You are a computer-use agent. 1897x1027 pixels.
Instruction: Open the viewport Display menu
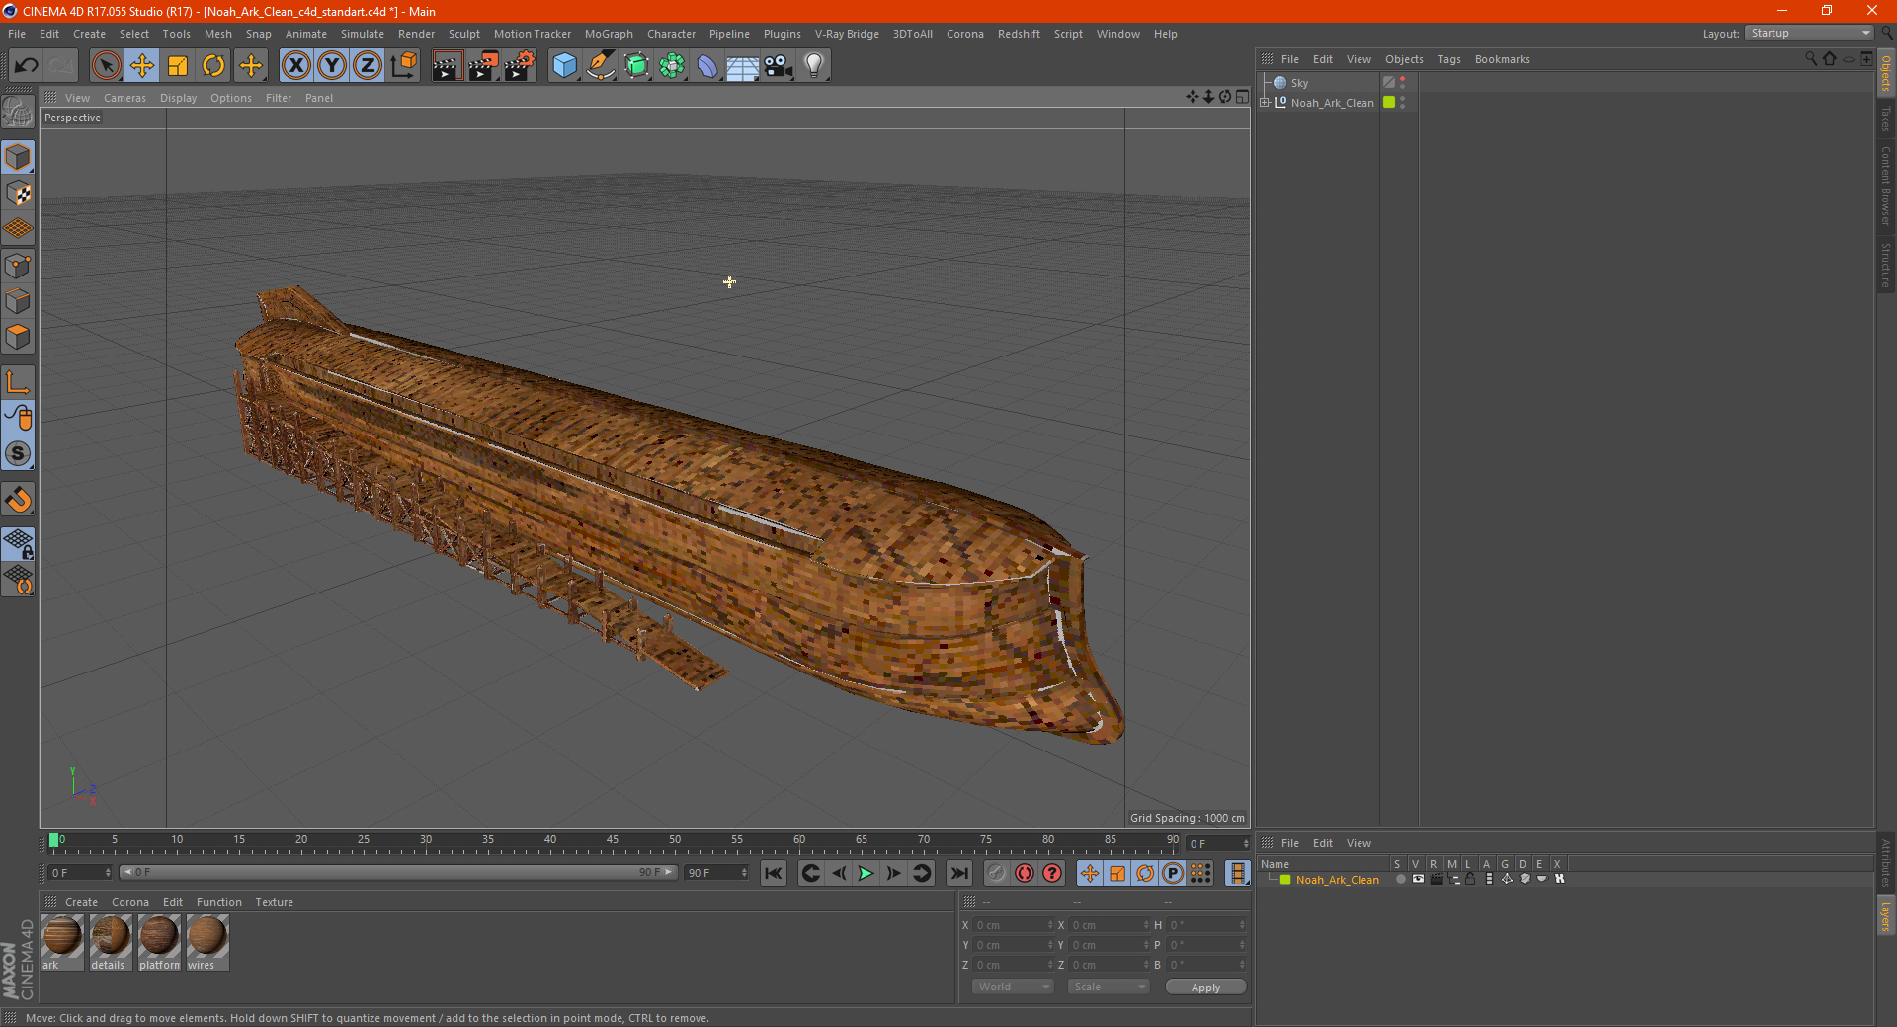coord(178,98)
